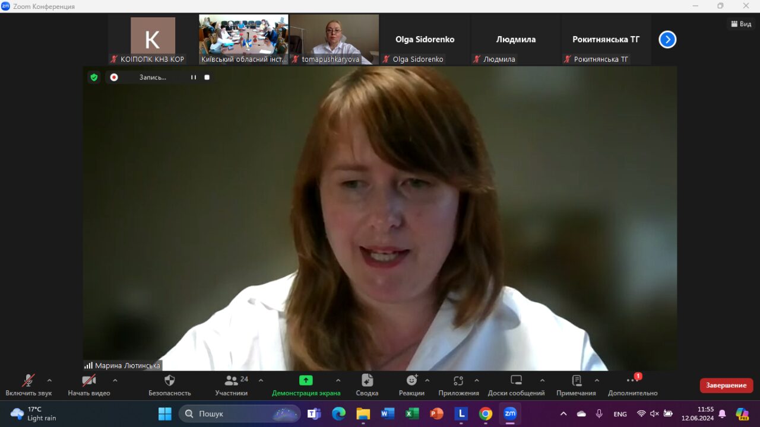Select the Людмила participant tile
The height and width of the screenshot is (427, 760).
tap(516, 39)
